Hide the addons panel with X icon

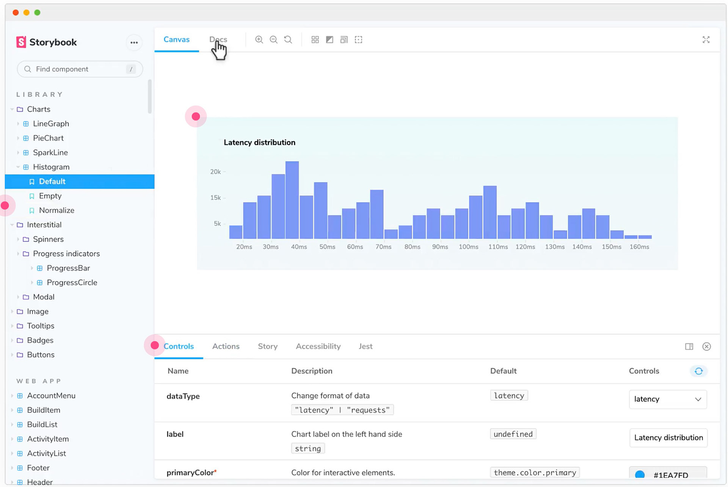click(x=706, y=346)
